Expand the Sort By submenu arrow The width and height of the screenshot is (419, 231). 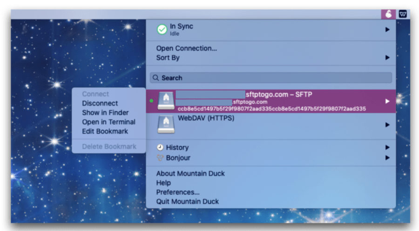coord(387,58)
